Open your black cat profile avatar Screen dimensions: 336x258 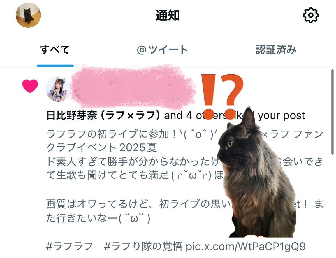pyautogui.click(x=28, y=15)
